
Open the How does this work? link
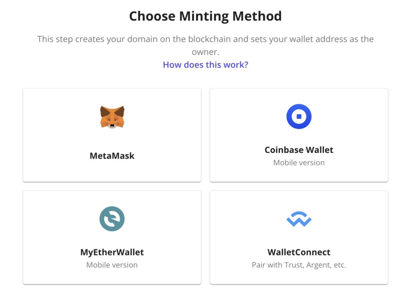(x=205, y=64)
